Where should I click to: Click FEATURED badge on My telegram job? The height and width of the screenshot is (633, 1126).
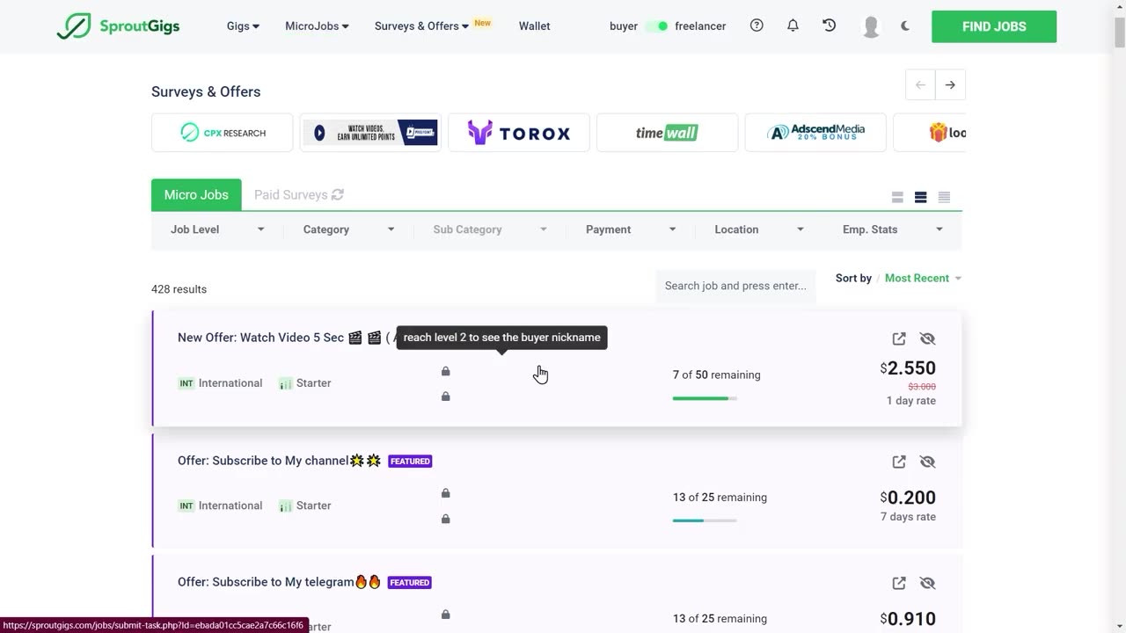[410, 582]
